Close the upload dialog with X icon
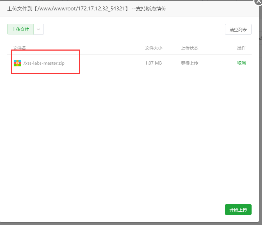 [258, 2]
